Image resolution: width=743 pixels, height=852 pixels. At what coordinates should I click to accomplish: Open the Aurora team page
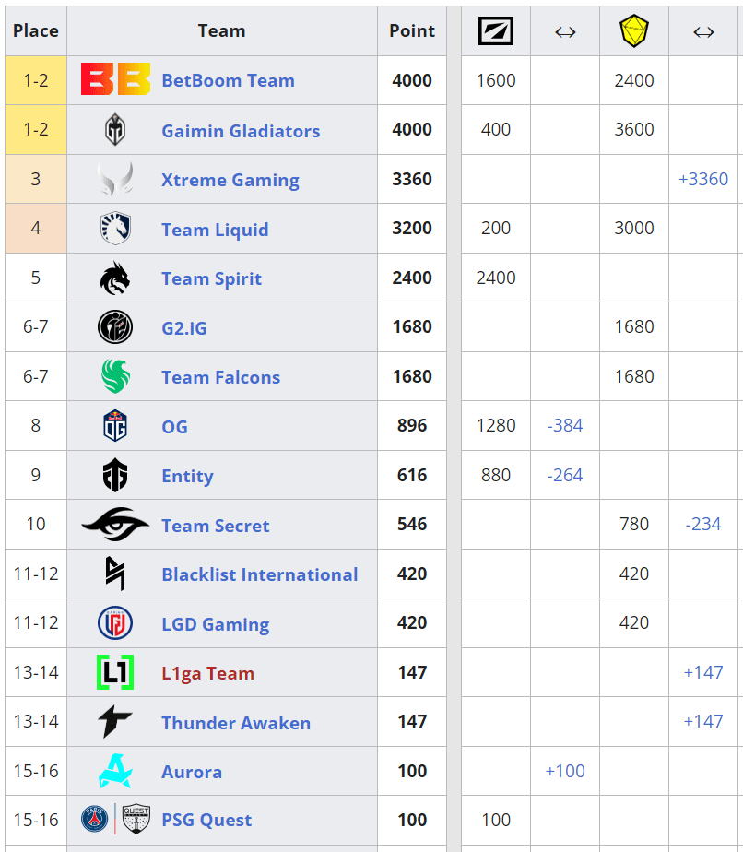coord(192,771)
